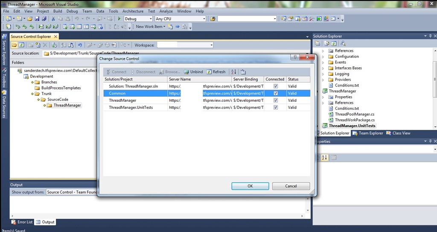Click the blue undo arrow in Source Control Explorer
437x232 pixels.
pos(80,45)
